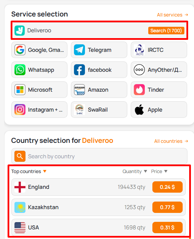Buy England number for 0.24 $
This screenshot has width=194, height=239.
pyautogui.click(x=168, y=187)
